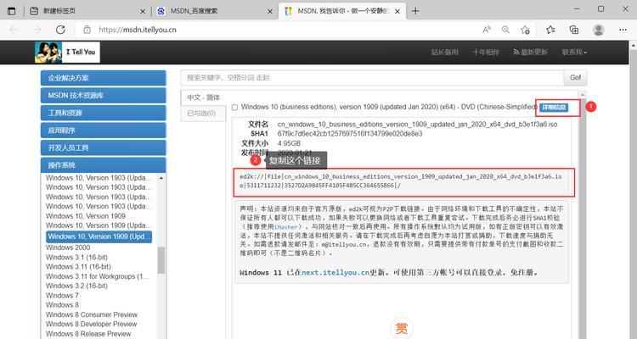The image size is (637, 339).
Task: Click the file name cn_windows_10_business_editions iso text
Action: (417, 124)
